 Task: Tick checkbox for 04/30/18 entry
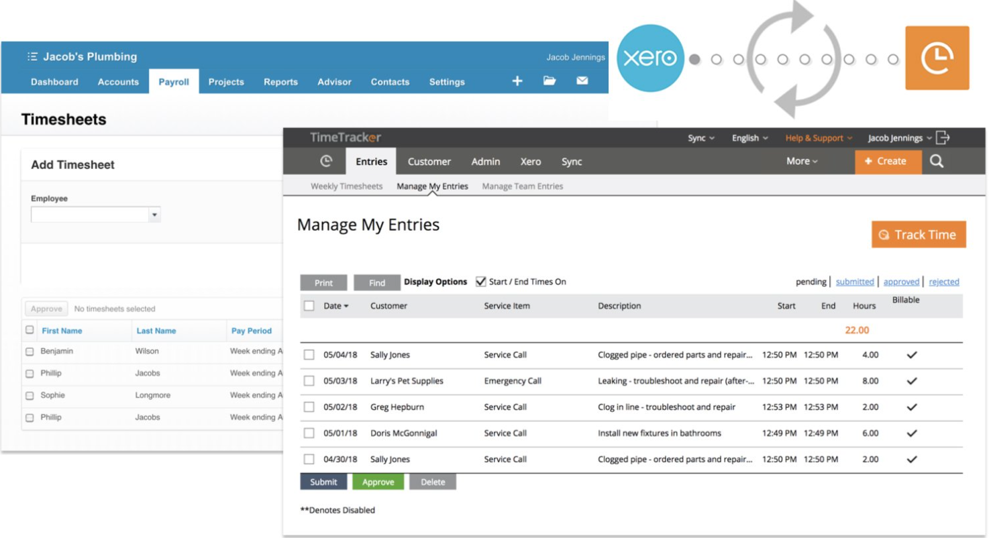(309, 460)
